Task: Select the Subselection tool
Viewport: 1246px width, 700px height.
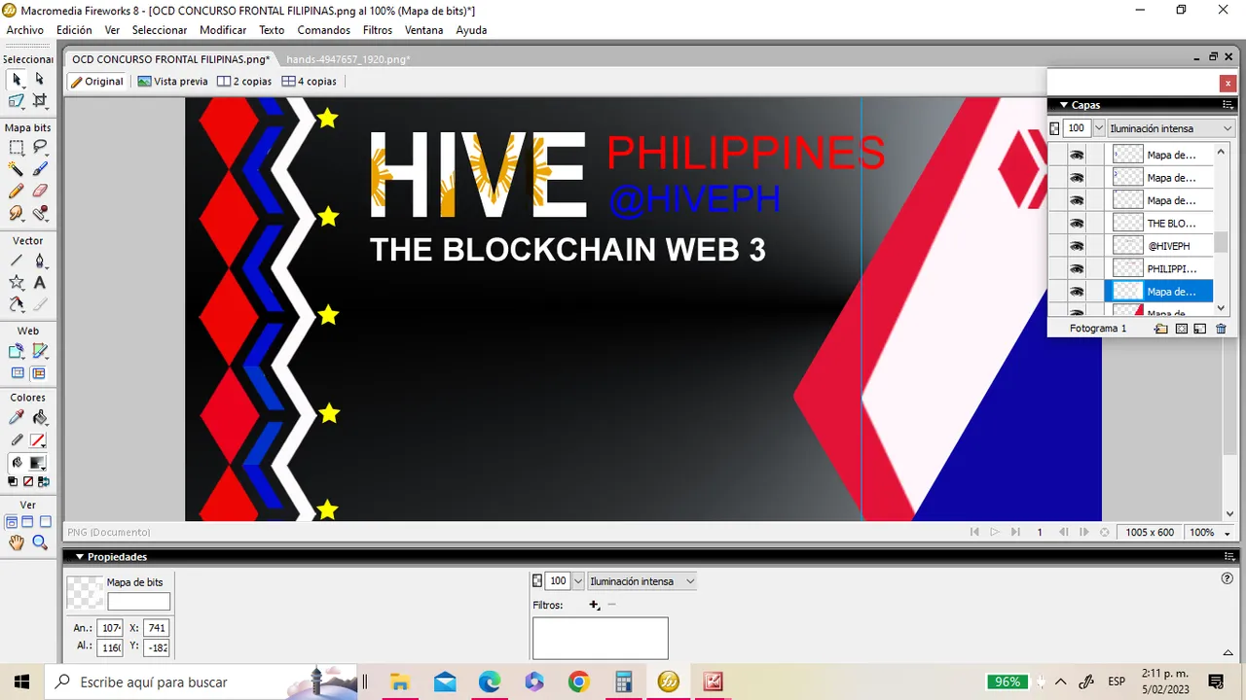Action: click(x=40, y=80)
